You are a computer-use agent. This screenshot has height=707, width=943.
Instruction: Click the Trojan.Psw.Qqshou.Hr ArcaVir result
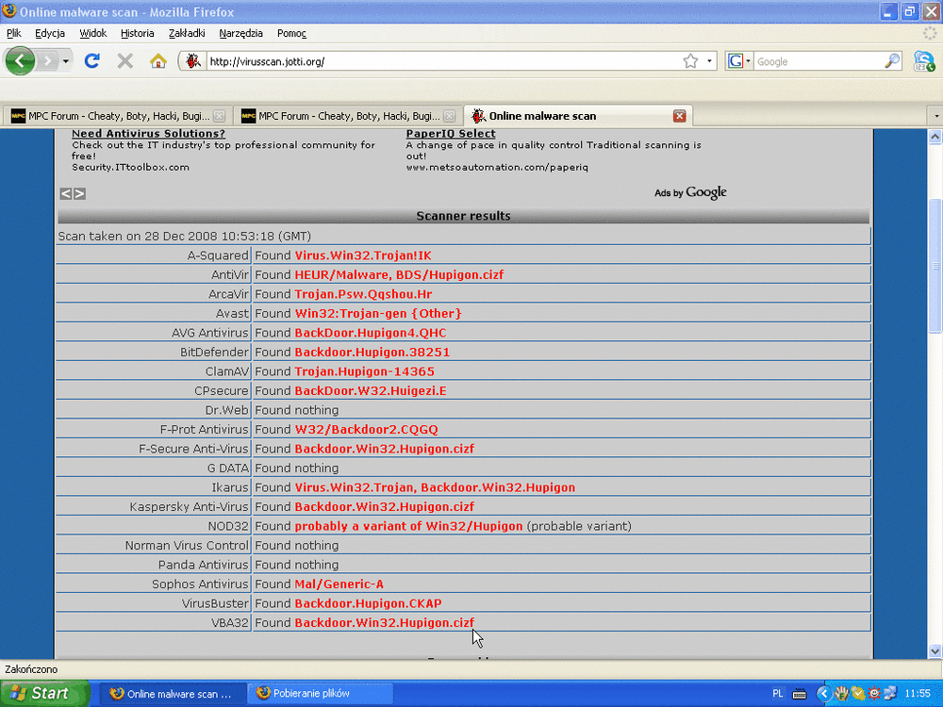(363, 294)
